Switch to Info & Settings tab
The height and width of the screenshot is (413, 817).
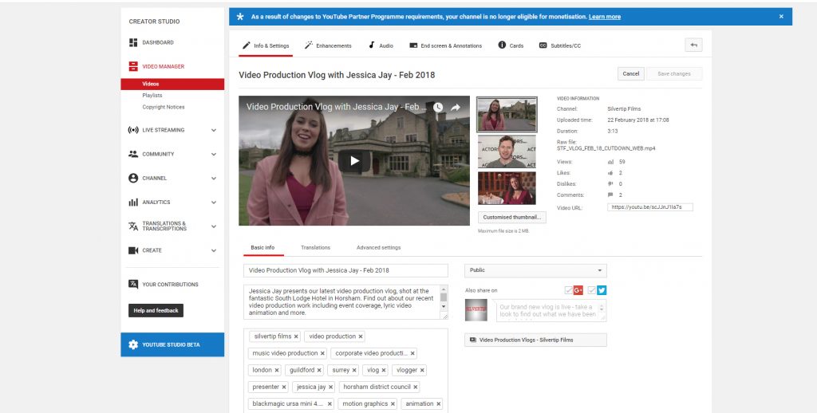click(x=266, y=45)
